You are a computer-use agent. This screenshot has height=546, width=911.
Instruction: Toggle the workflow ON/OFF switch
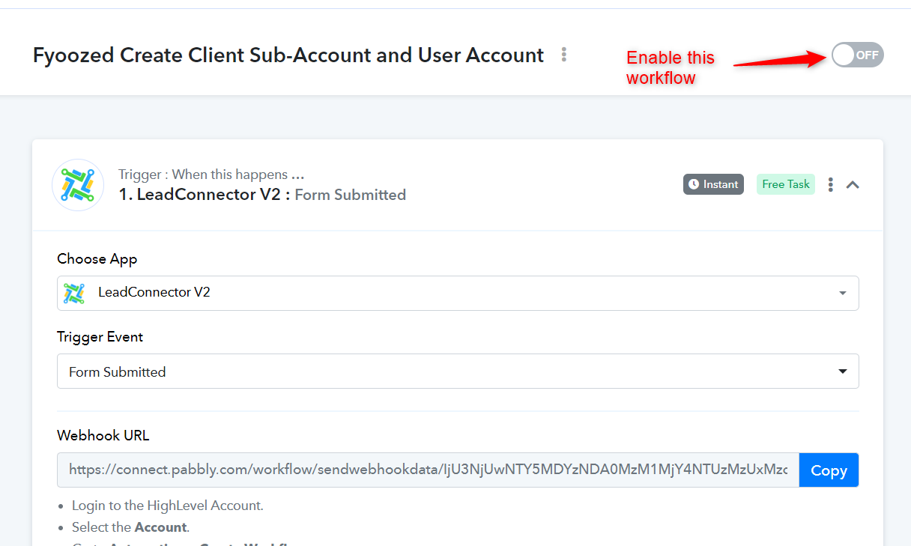pos(857,55)
